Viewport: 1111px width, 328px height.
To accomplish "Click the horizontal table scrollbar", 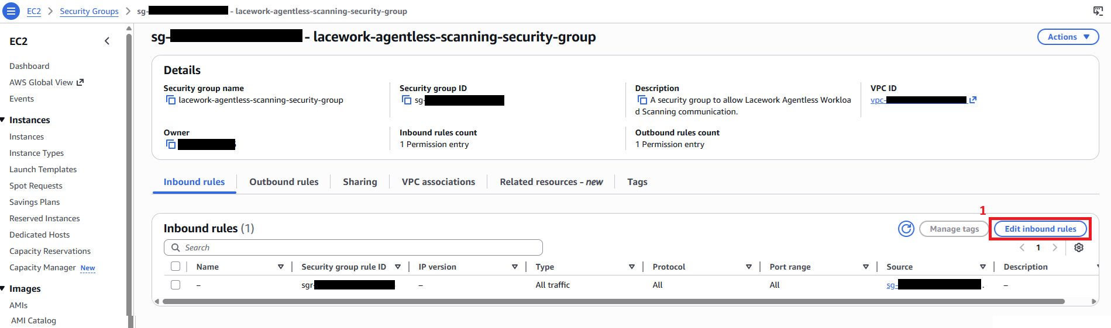I will pos(613,302).
